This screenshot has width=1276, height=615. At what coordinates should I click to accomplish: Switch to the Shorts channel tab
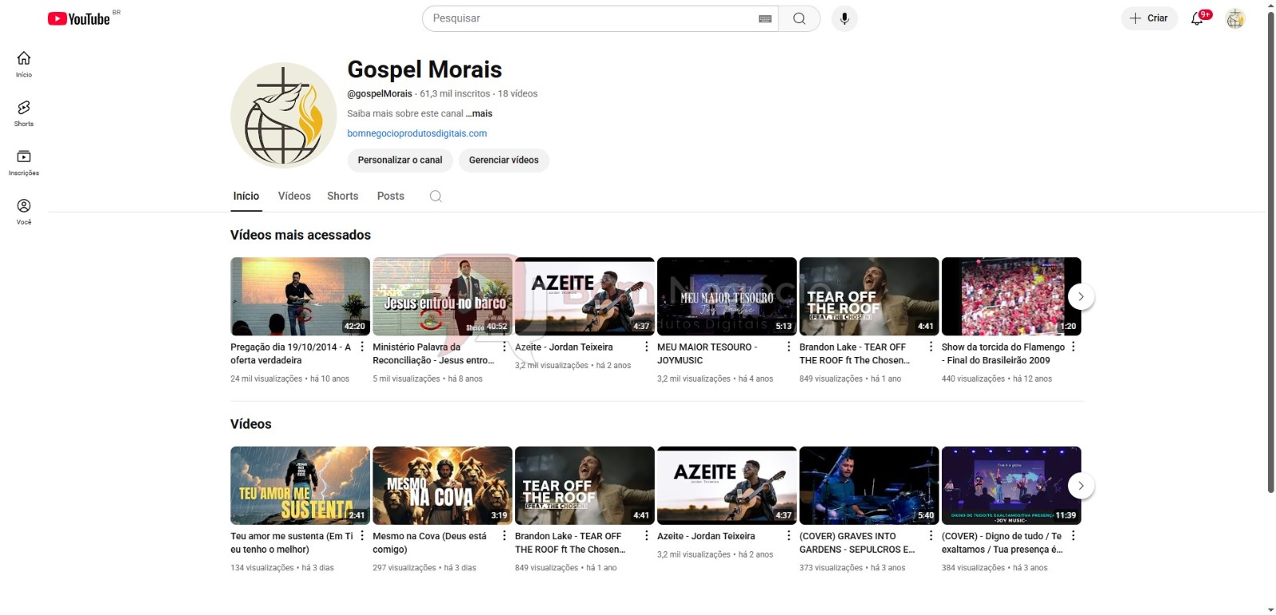tap(343, 196)
